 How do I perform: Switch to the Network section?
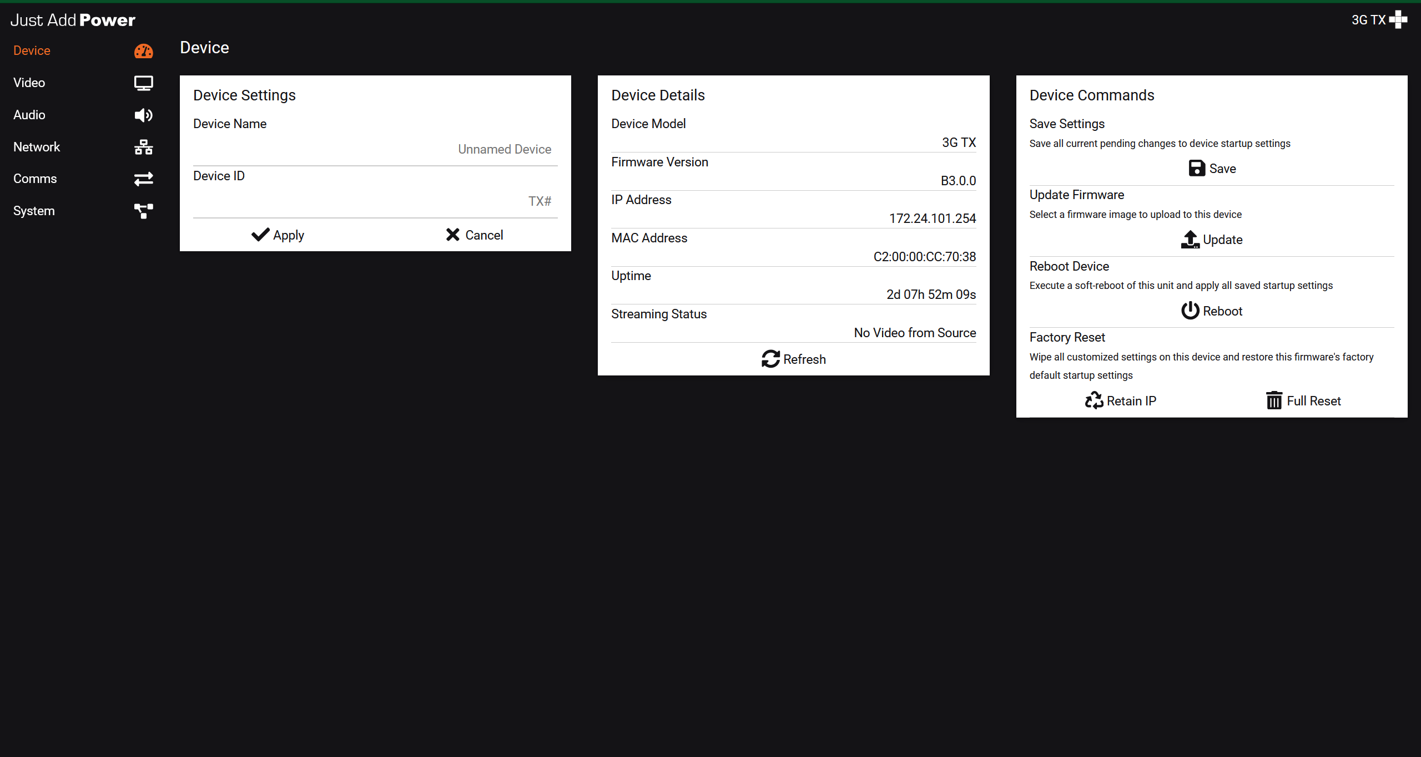(83, 147)
